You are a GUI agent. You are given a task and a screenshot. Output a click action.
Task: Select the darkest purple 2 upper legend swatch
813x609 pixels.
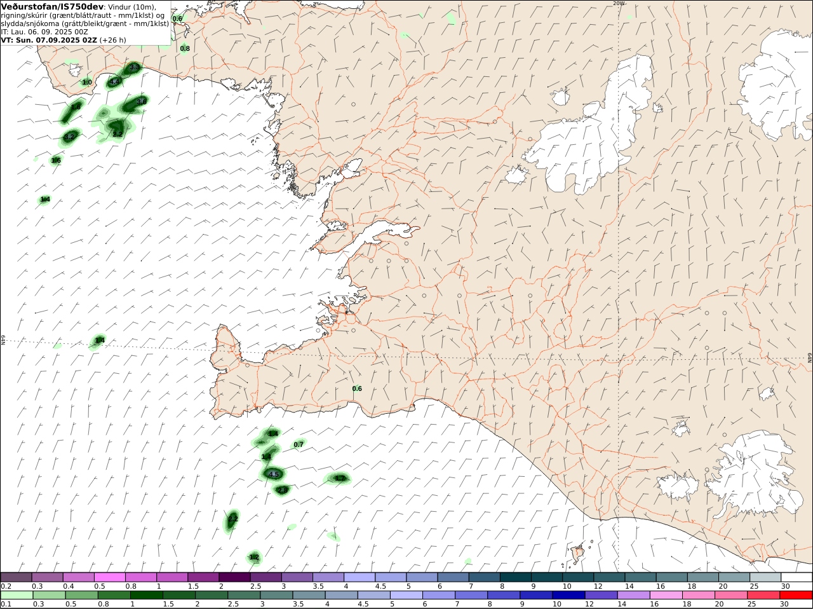[x=234, y=577]
